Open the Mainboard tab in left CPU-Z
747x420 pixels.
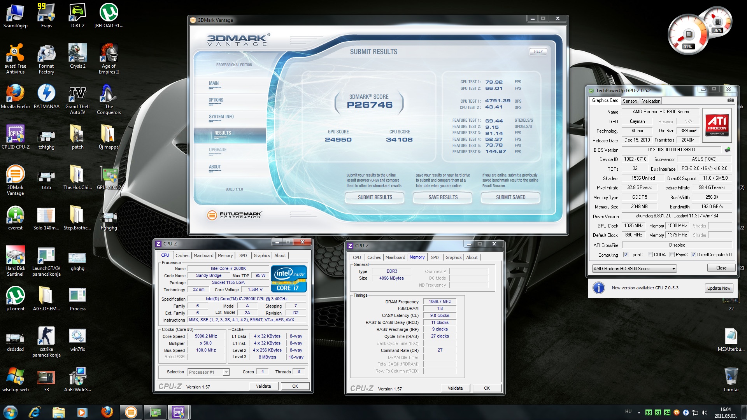pos(203,255)
